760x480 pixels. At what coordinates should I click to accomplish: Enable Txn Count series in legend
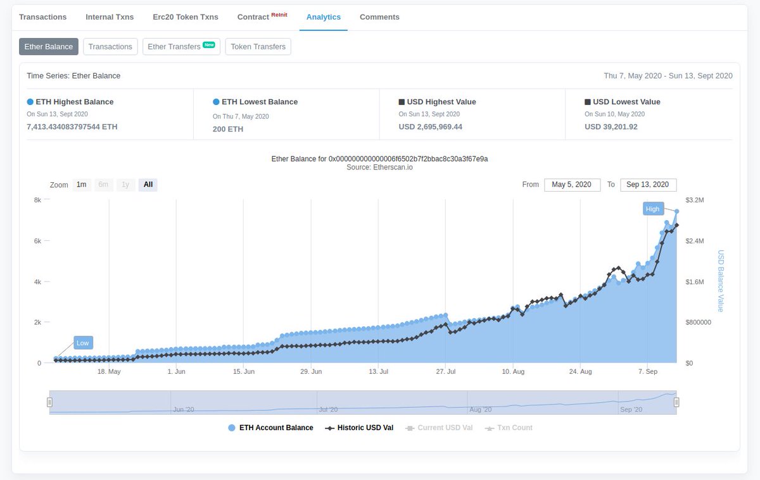pos(509,428)
